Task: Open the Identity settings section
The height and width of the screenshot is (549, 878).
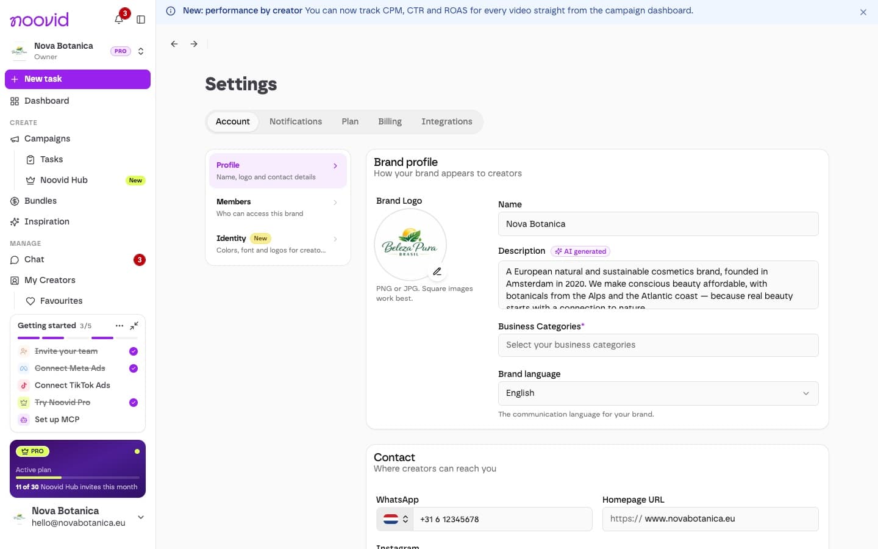Action: tap(278, 244)
